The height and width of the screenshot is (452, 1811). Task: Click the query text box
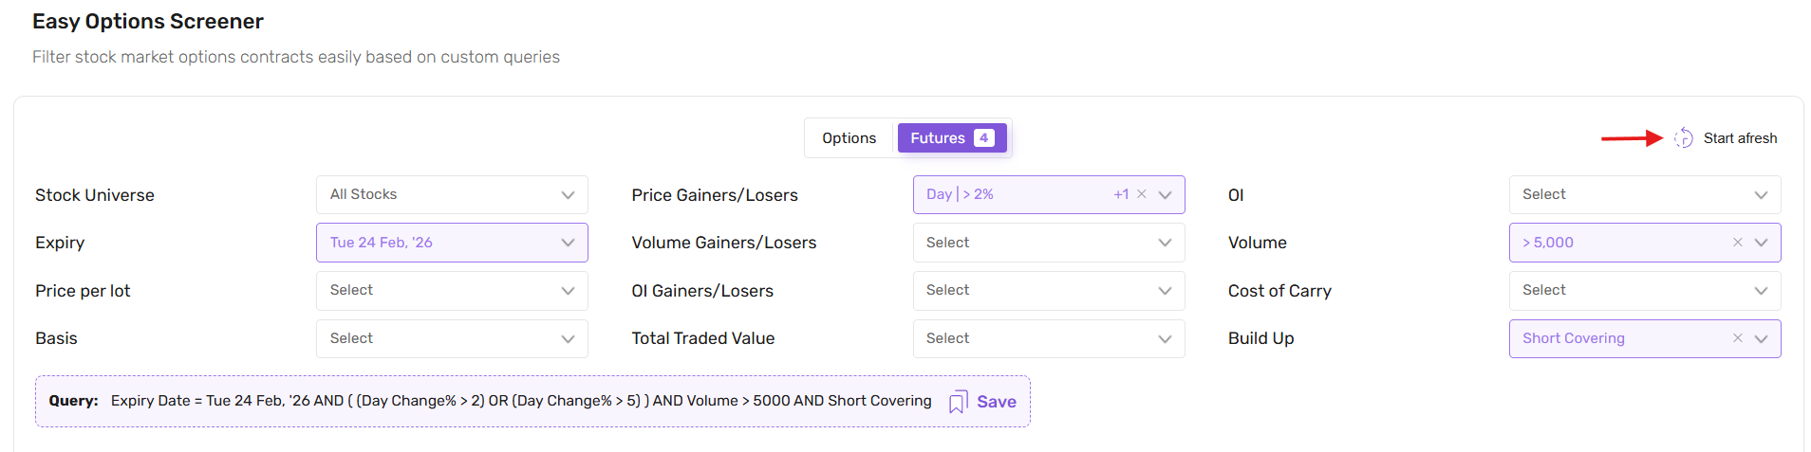(520, 401)
